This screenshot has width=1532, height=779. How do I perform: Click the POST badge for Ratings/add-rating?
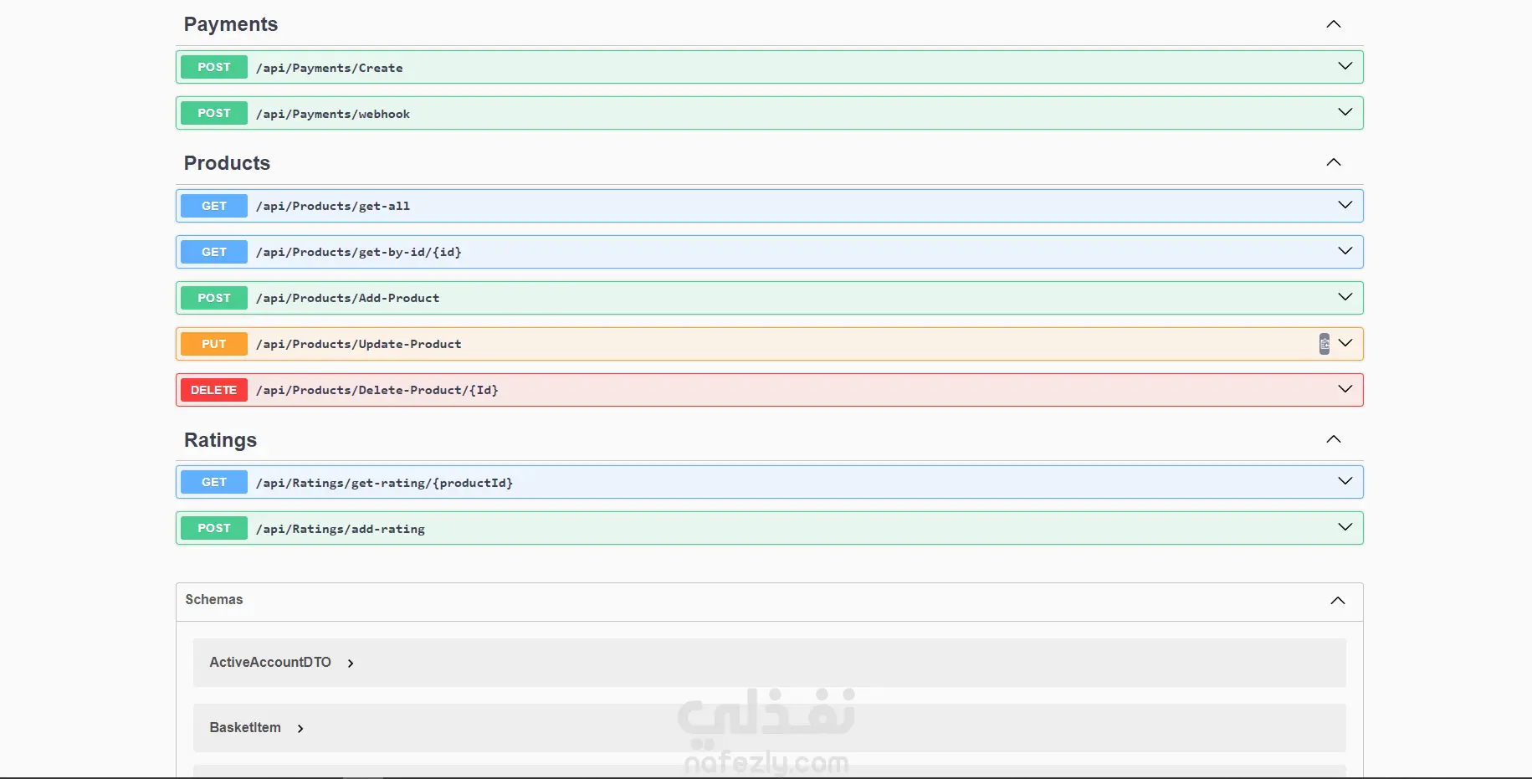click(214, 528)
